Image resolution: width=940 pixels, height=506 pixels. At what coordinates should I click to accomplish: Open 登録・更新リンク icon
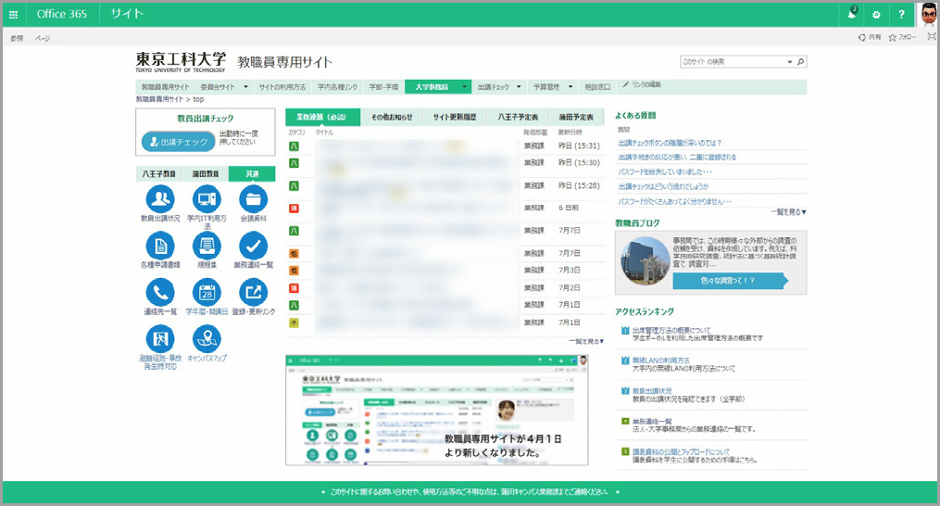pyautogui.click(x=253, y=292)
